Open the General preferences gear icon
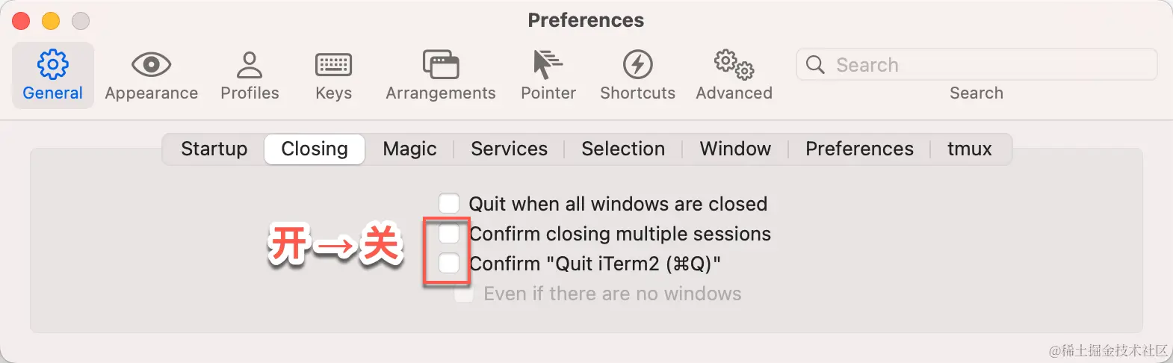Viewport: 1173px width, 363px height. click(52, 65)
